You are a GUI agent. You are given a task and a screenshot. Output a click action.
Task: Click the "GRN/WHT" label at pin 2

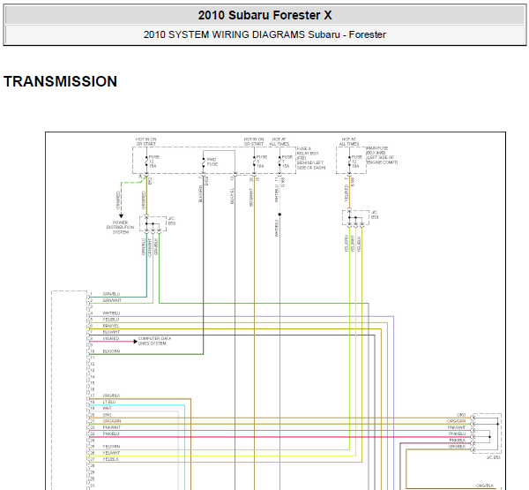(112, 300)
